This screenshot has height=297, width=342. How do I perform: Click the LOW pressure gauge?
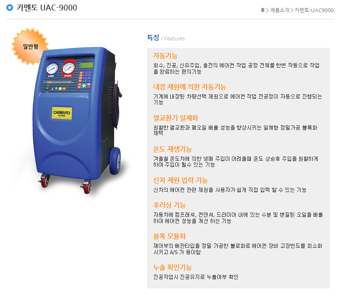tap(52, 69)
